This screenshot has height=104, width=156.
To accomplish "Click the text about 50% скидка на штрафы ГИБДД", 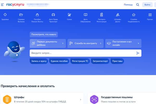I will tap(40, 102).
